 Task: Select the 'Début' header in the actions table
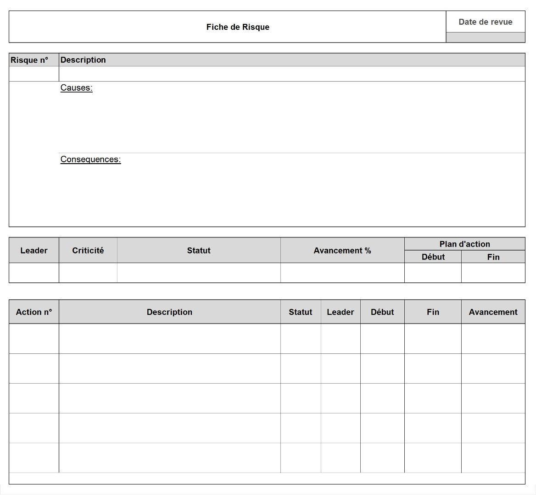(382, 312)
